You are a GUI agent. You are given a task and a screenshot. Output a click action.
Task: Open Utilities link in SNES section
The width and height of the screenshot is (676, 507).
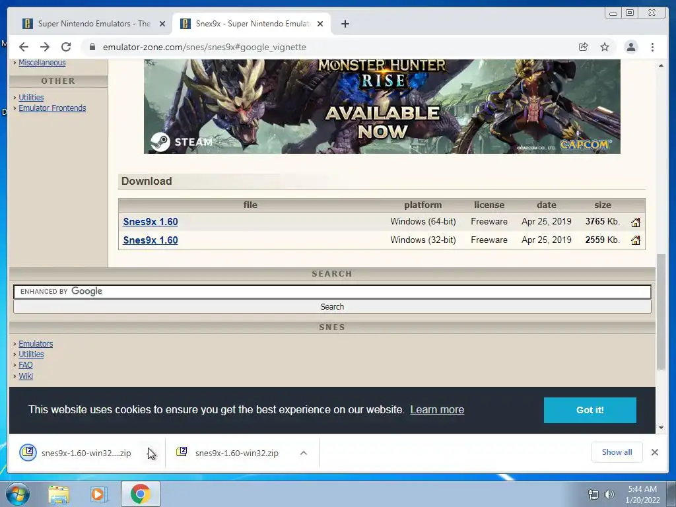tap(31, 355)
